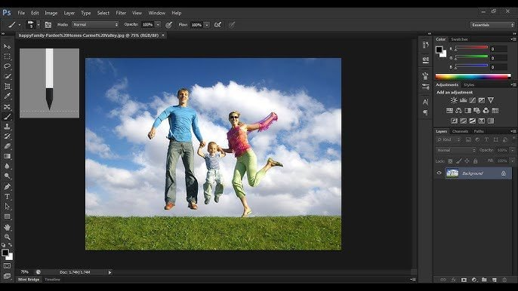This screenshot has width=518, height=291.
Task: Activate the Crop tool
Action: coord(7,87)
